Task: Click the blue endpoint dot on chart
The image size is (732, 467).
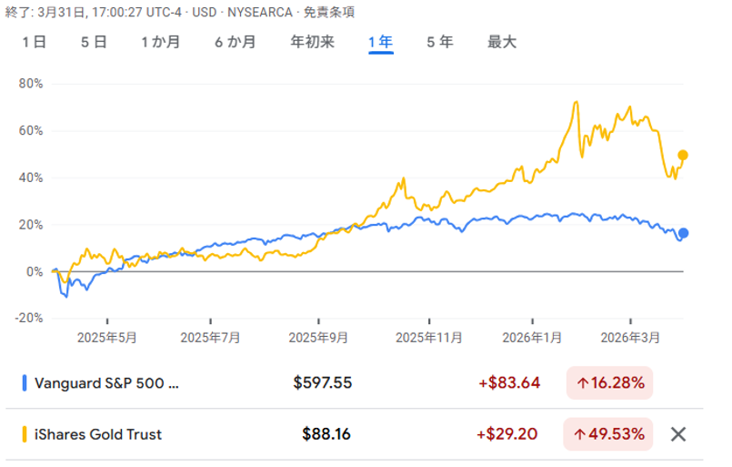Action: [x=683, y=234]
